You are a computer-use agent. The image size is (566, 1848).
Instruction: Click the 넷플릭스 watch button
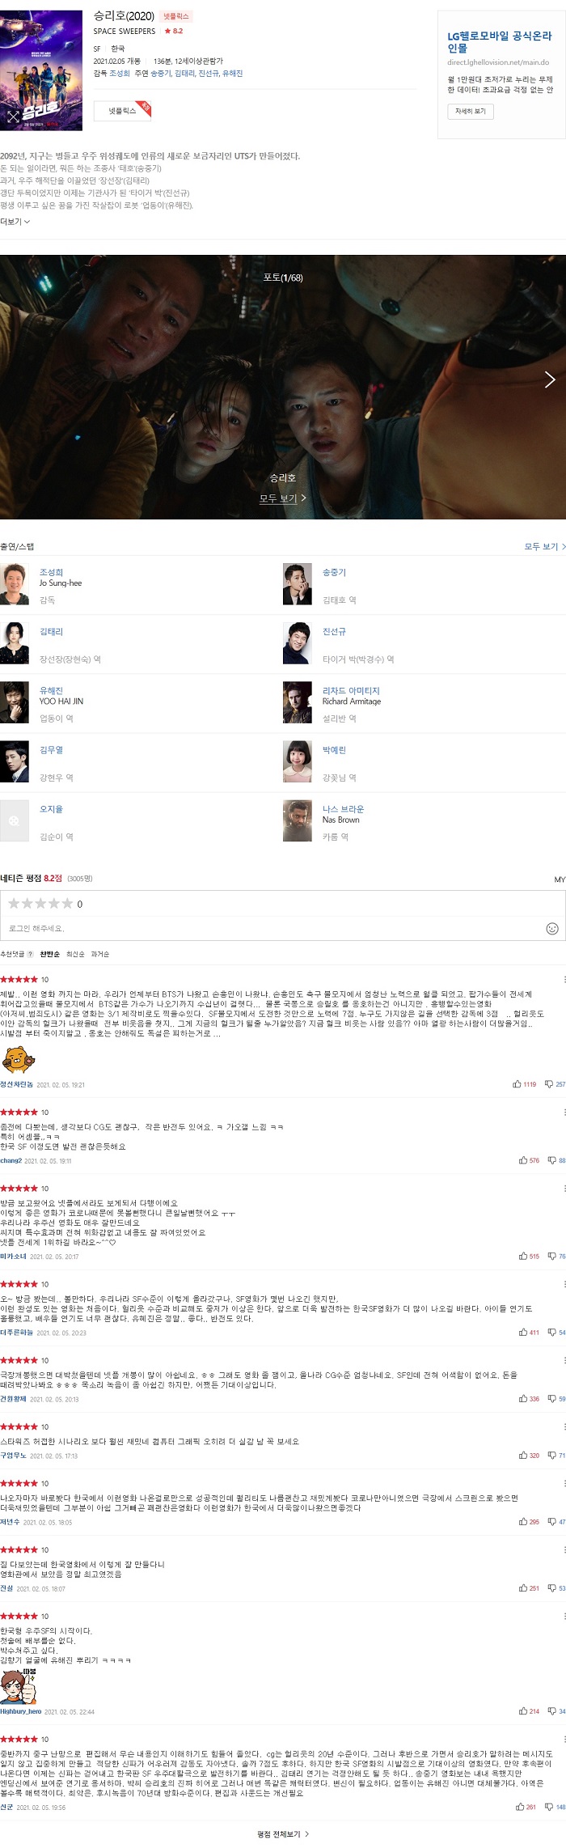tap(123, 111)
